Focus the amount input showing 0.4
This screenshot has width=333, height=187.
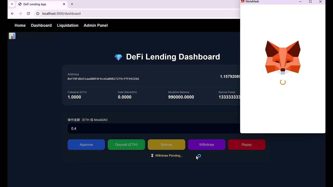154,129
